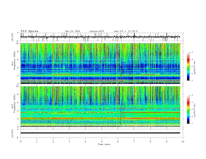Click the 'ch.3(V)' waveform axis label
Image resolution: width=206 pixels, height=159 pixels.
click(12, 133)
